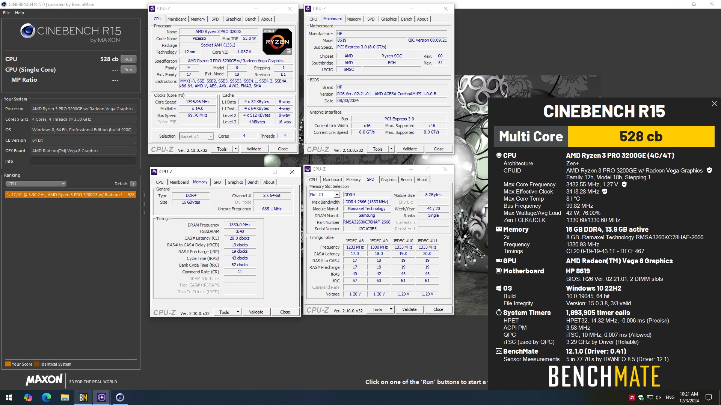Open the Cinebench File menu
This screenshot has height=405, width=721.
point(6,13)
